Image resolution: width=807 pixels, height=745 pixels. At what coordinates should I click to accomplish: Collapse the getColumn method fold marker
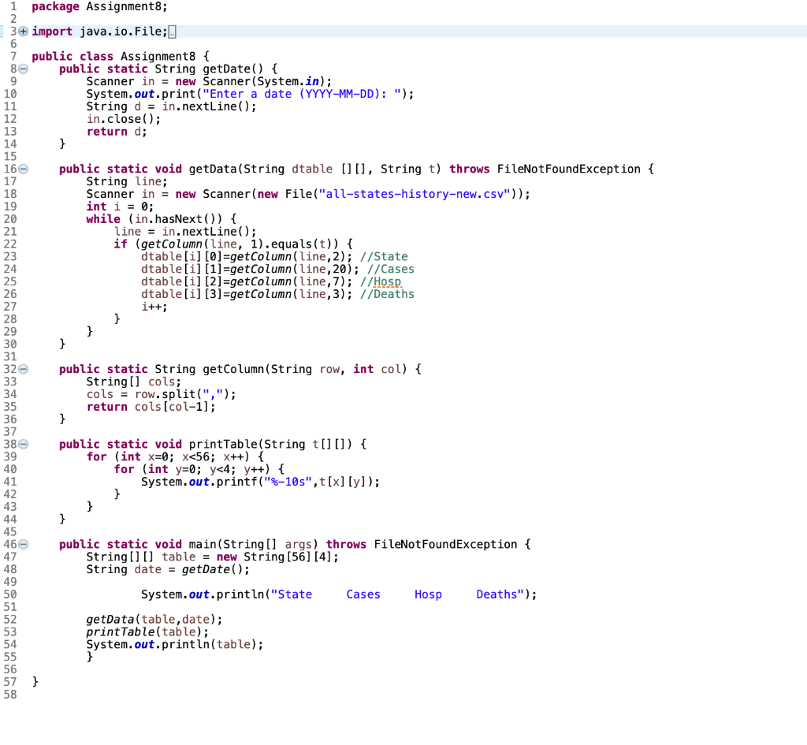point(23,369)
